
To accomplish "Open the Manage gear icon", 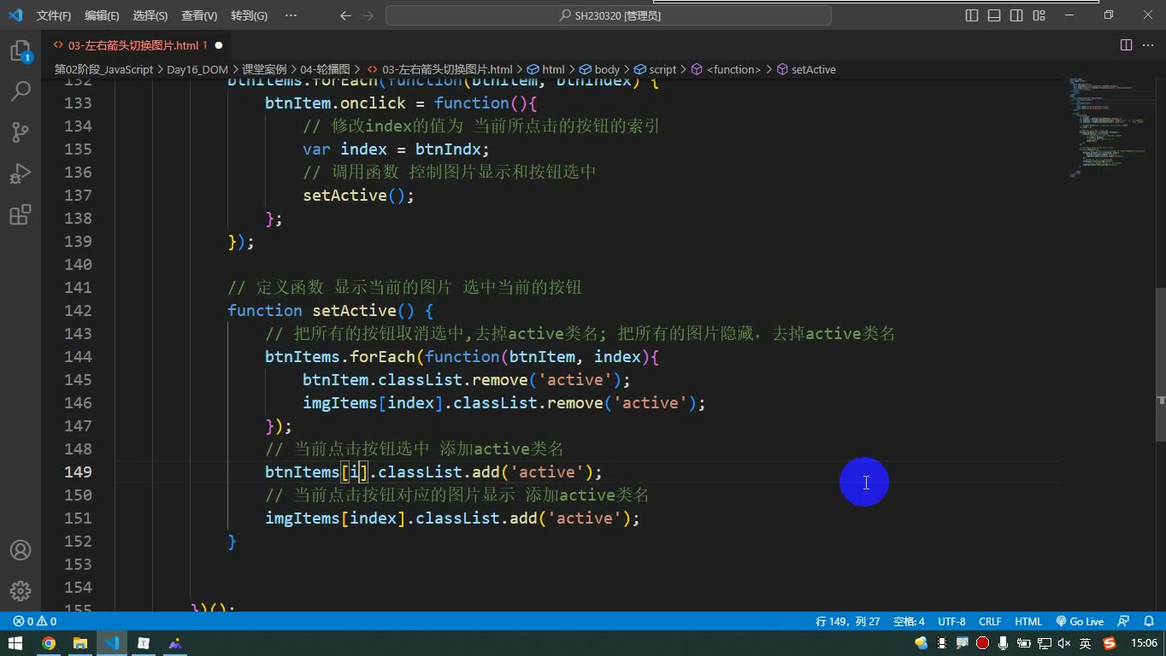I will pyautogui.click(x=21, y=591).
